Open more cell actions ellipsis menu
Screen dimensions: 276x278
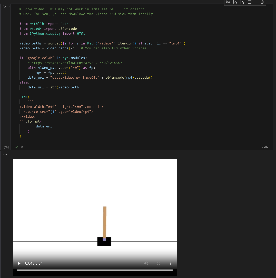tap(256, 2)
